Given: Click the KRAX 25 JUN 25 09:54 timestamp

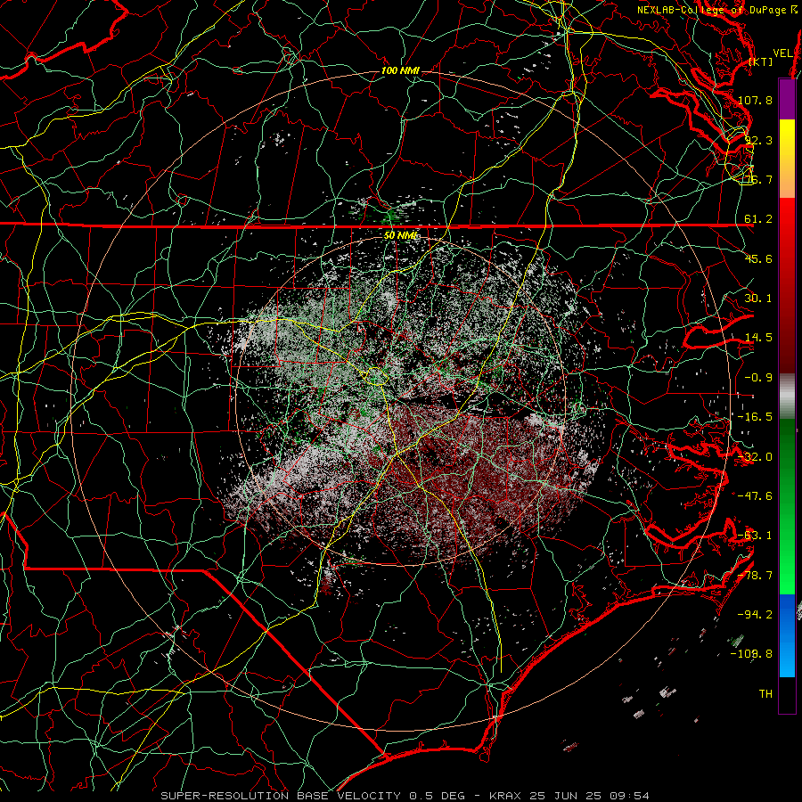Looking at the screenshot, I should (569, 796).
